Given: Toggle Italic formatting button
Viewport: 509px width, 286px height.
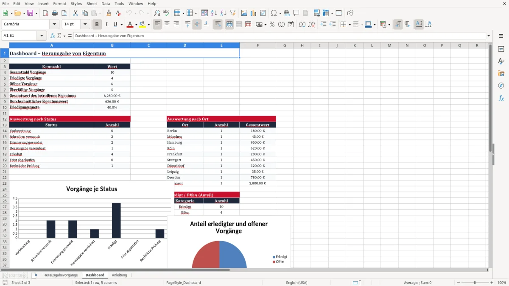Looking at the screenshot, I should pos(106,25).
